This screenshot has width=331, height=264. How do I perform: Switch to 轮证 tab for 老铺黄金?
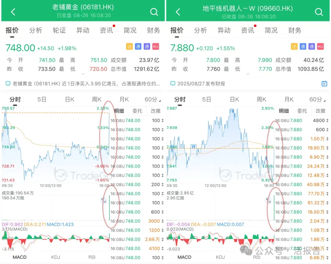pos(59,30)
